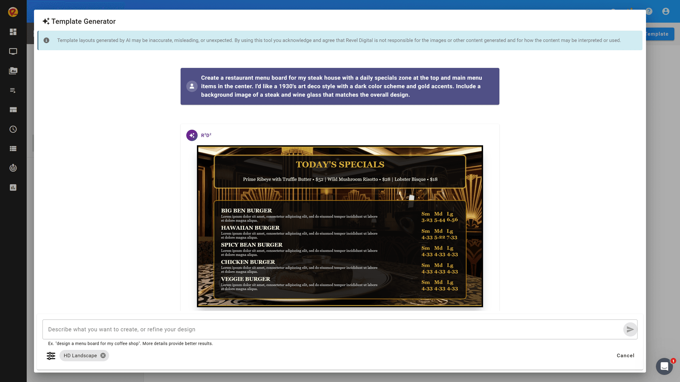The height and width of the screenshot is (382, 680).
Task: Click the Revel Digital logo icon
Action: click(13, 12)
